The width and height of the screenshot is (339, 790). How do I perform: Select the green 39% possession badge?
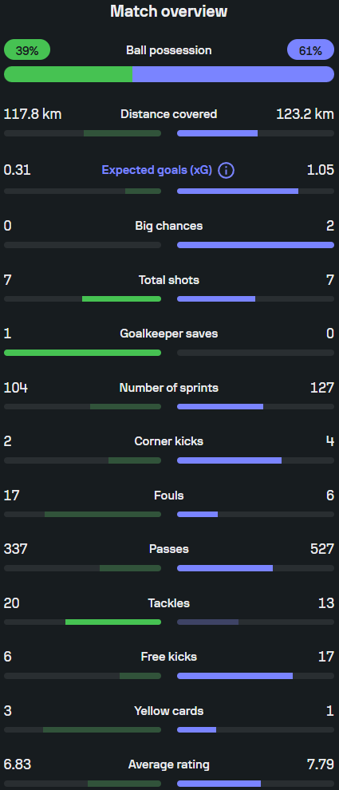[x=27, y=50]
